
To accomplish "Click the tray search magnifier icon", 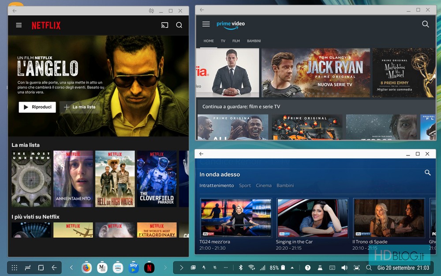I will tap(369, 268).
